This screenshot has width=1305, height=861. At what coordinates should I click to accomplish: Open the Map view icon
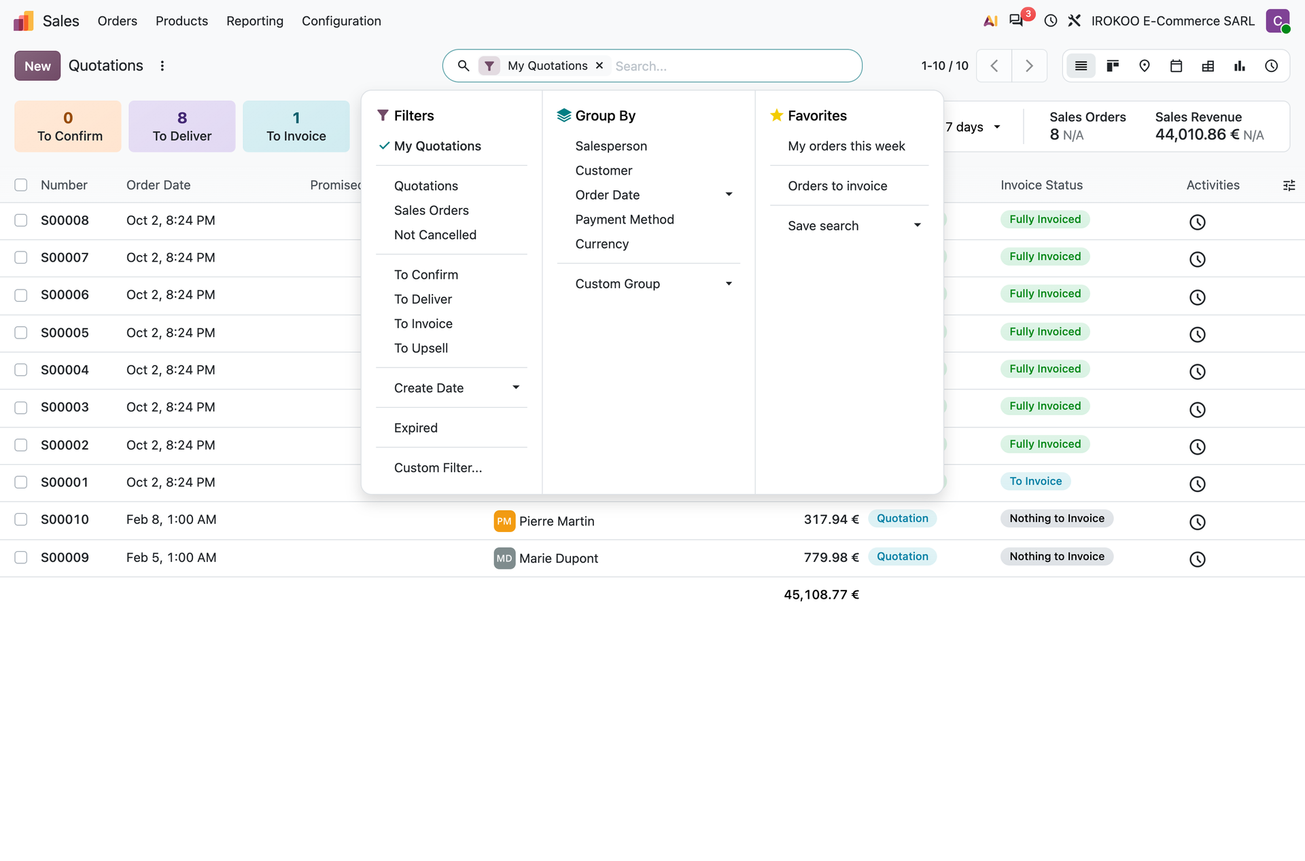[1145, 66]
